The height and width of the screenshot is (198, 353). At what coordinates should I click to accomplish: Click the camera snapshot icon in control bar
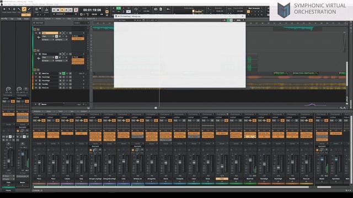coord(156,9)
